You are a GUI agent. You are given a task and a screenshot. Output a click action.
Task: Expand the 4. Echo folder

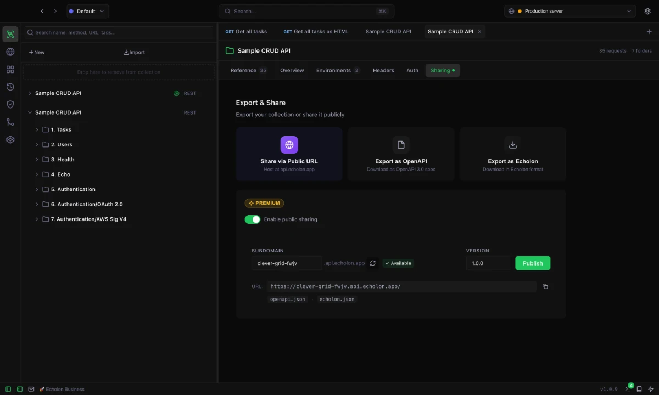37,174
